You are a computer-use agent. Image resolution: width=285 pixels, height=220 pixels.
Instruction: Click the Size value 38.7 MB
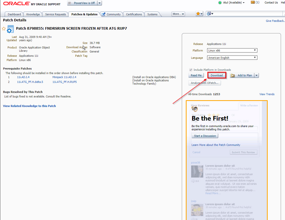click(x=94, y=43)
